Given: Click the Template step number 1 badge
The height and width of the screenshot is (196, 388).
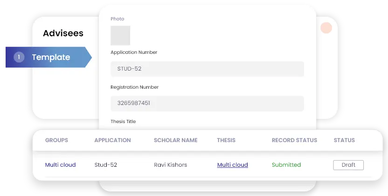Looking at the screenshot, I should click(19, 57).
